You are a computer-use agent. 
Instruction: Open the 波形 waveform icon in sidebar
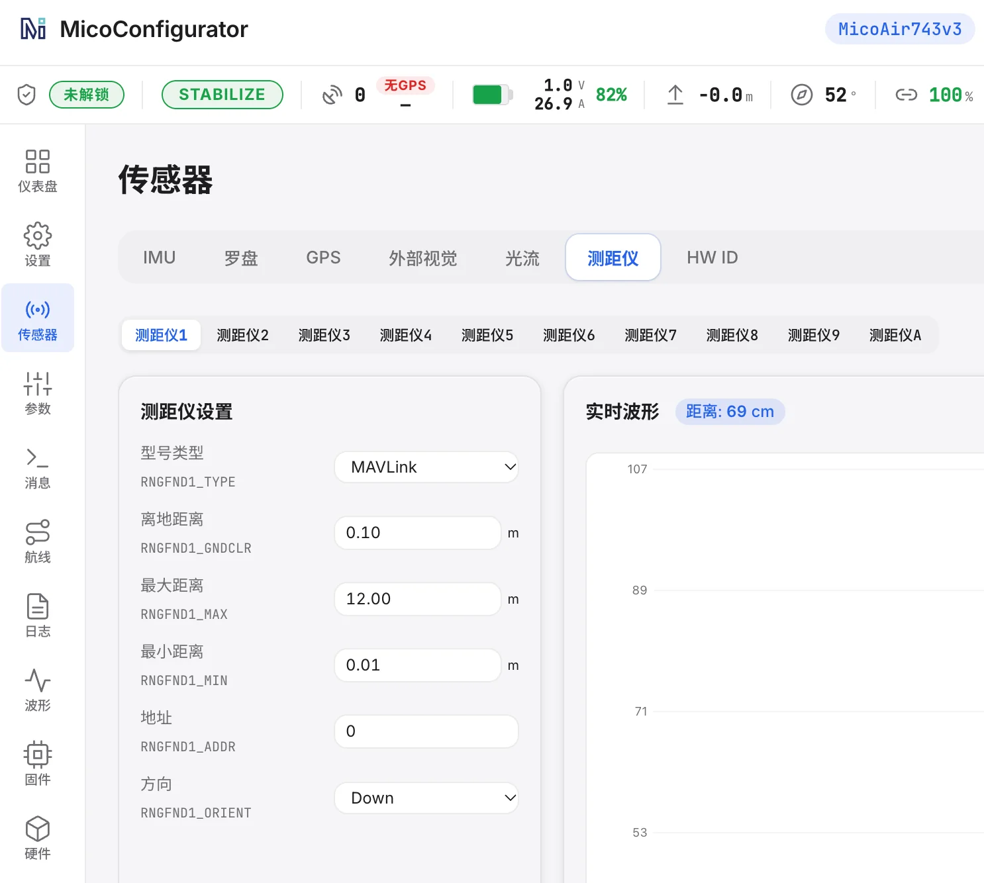(x=38, y=680)
